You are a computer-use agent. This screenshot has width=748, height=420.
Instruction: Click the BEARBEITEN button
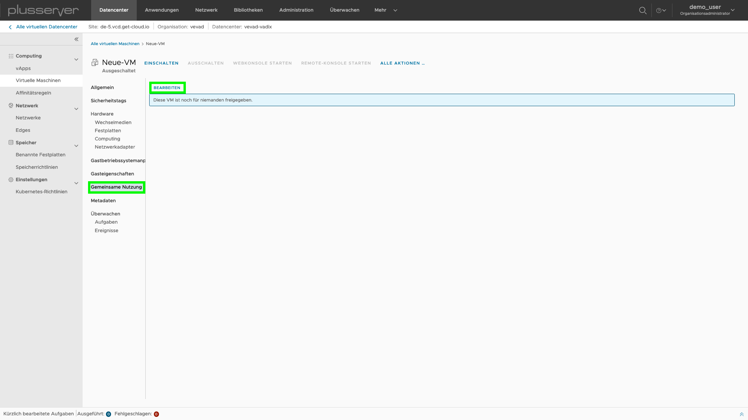(167, 88)
